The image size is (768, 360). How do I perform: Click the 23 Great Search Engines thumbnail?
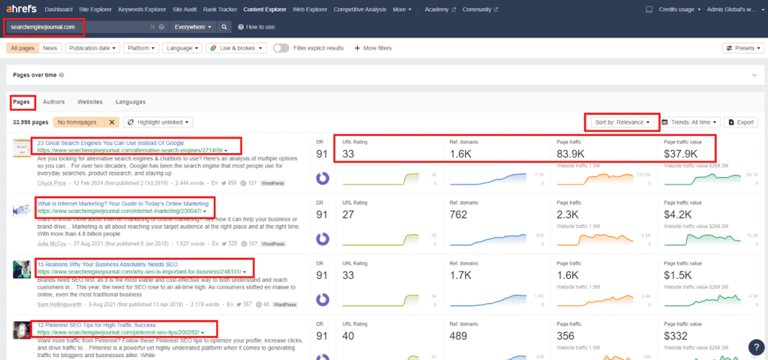[x=21, y=148]
